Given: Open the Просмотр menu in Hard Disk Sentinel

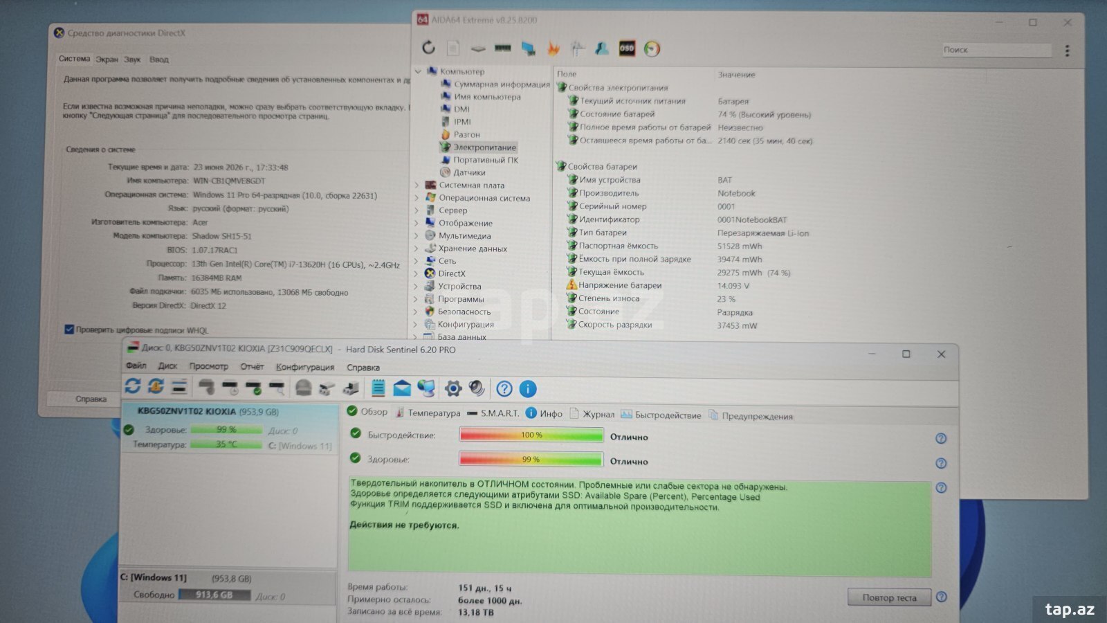Looking at the screenshot, I should click(x=208, y=366).
